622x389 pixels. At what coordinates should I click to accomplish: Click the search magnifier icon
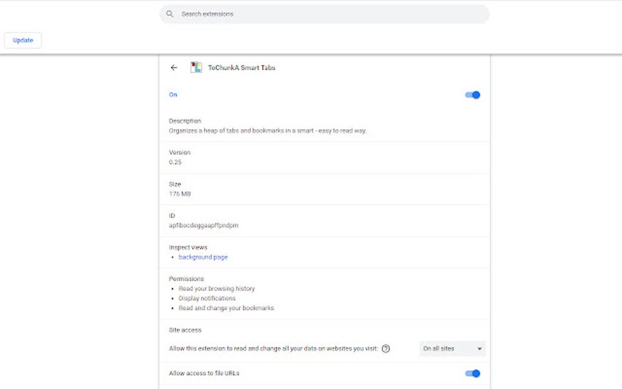click(170, 14)
